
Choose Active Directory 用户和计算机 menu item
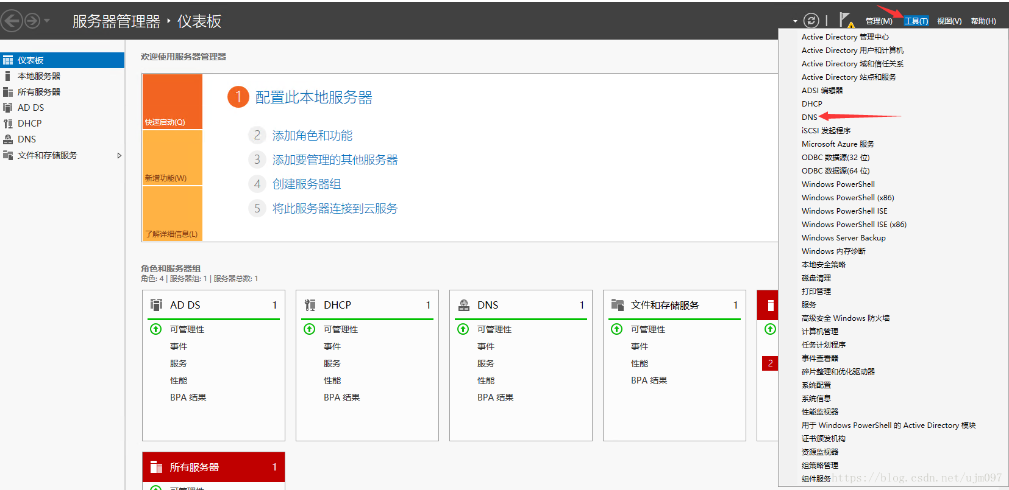pos(852,51)
